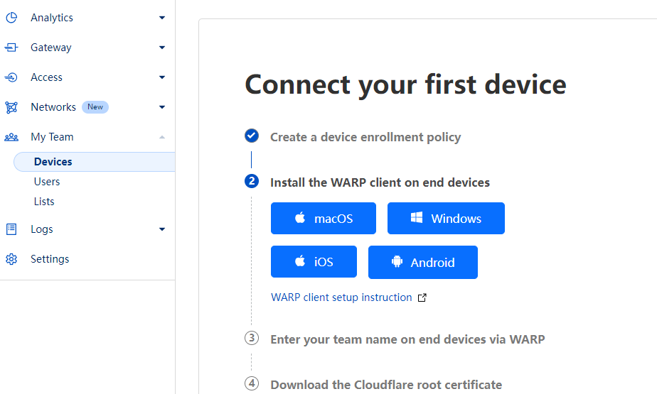Click the Gateway sidebar icon

11,48
